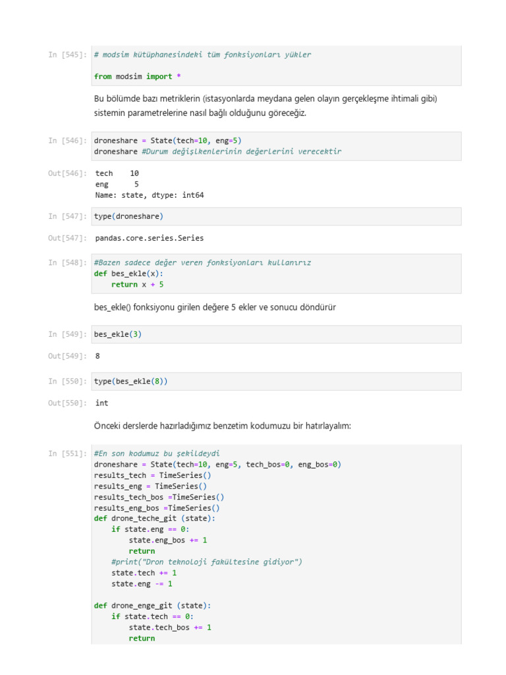Click the def drone_enge_git (state) line
This screenshot has width=506, height=675.
coord(152,605)
